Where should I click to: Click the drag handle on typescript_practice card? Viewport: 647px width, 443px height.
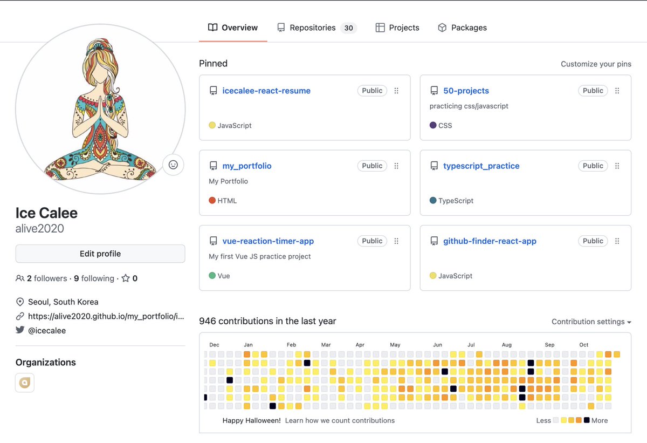(617, 166)
